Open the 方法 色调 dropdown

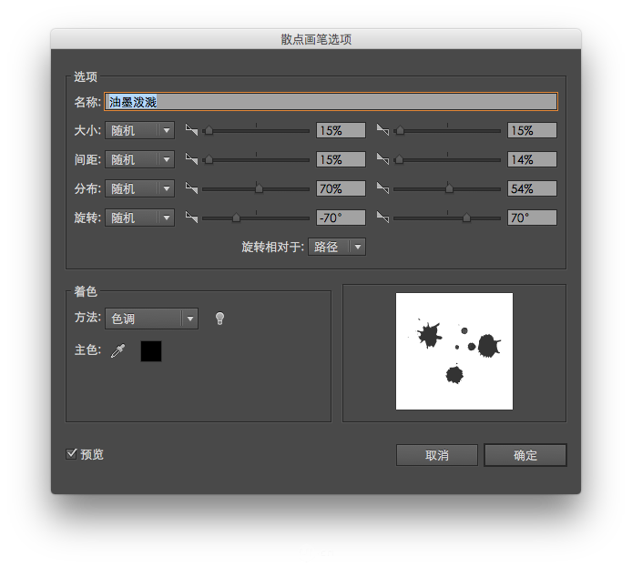coord(151,319)
